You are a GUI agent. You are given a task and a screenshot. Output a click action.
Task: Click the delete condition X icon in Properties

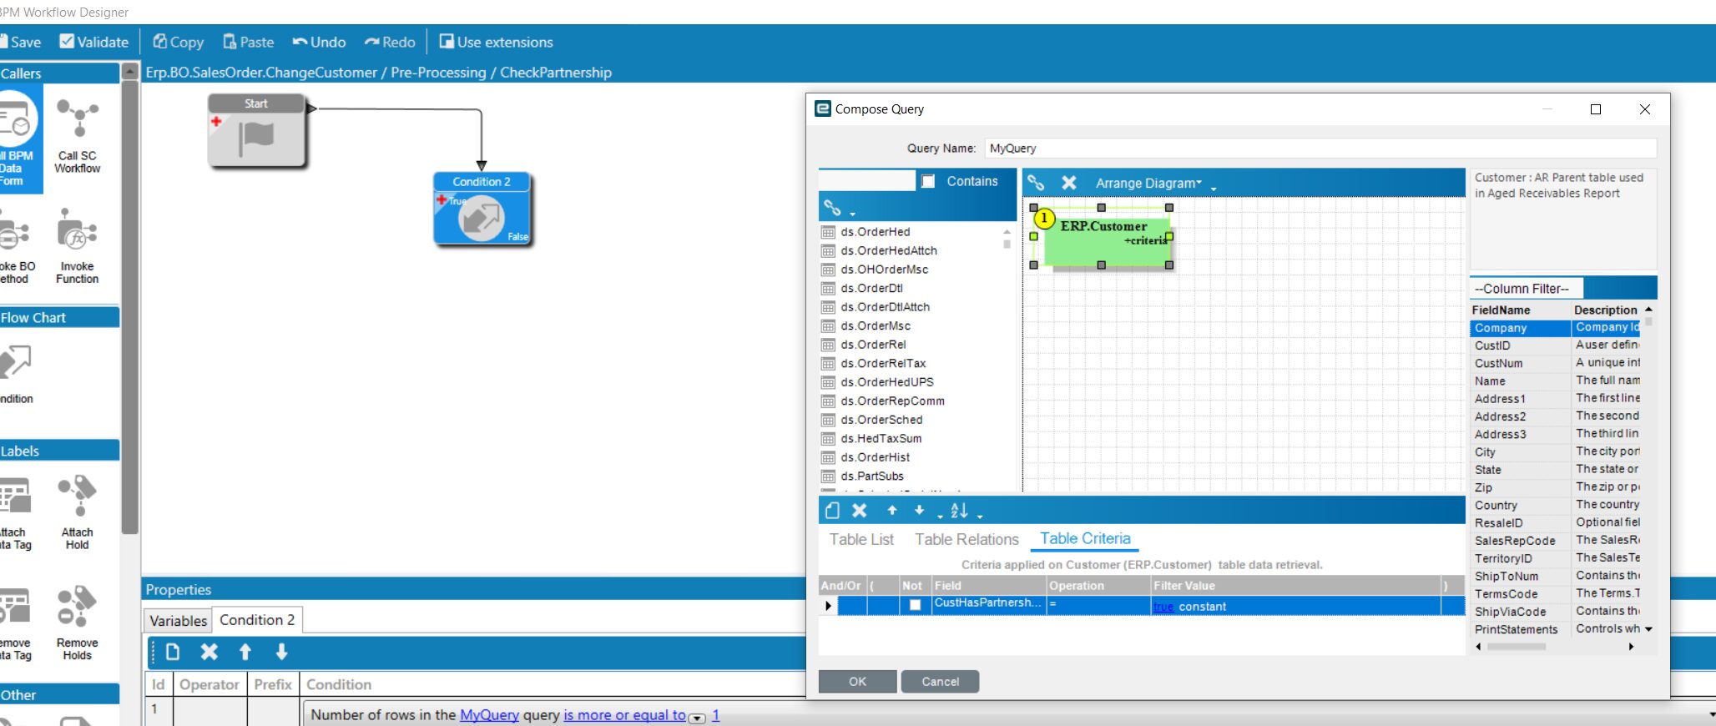click(x=209, y=652)
